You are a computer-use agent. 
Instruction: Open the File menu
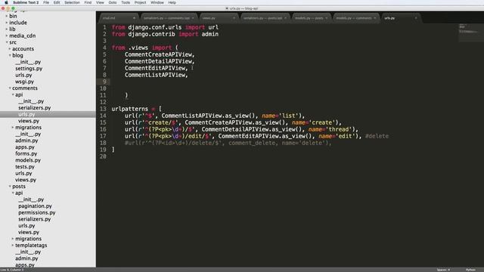(x=46, y=2)
